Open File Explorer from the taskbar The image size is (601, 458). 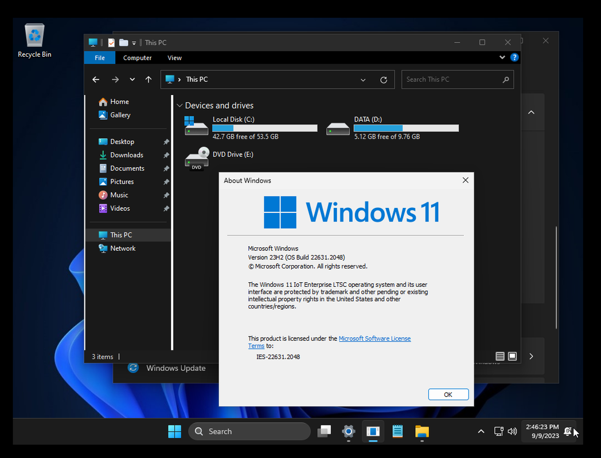(x=422, y=432)
